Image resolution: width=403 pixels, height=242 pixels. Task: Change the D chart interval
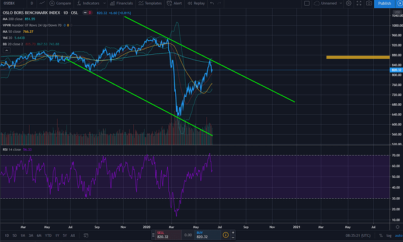tap(32, 3)
